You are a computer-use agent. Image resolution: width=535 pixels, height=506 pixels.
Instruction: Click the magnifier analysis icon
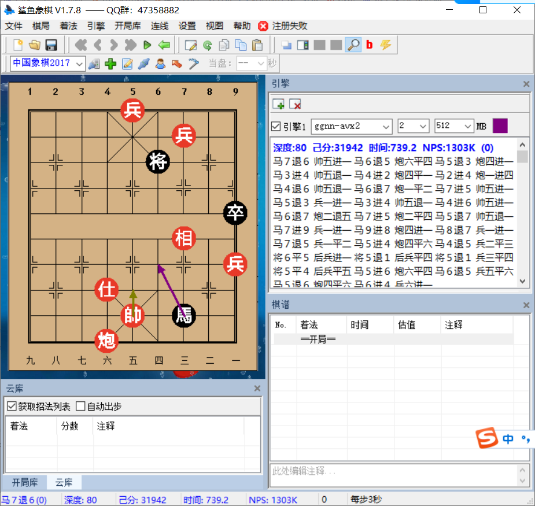[352, 45]
